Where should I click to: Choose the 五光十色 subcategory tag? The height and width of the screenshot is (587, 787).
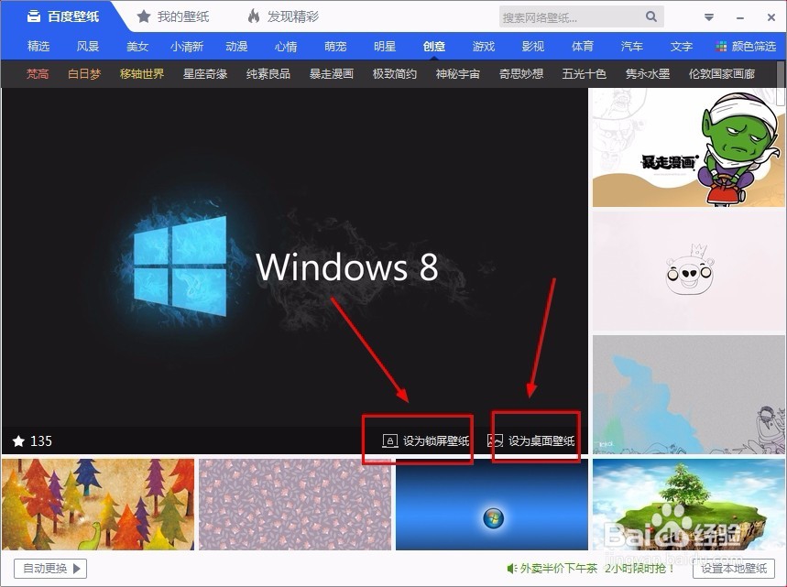[x=585, y=74]
